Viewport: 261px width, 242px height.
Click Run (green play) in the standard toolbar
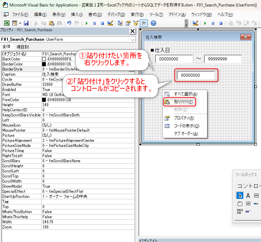point(87,23)
